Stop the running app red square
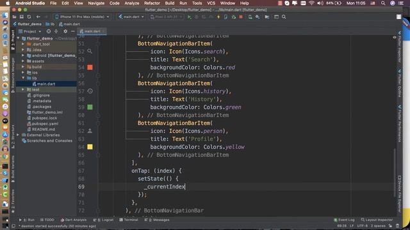The image size is (410, 230). click(241, 17)
